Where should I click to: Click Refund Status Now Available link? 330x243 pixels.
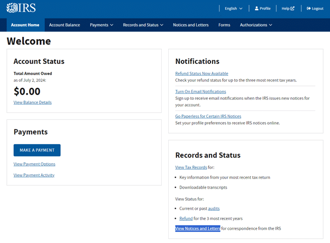tap(201, 73)
